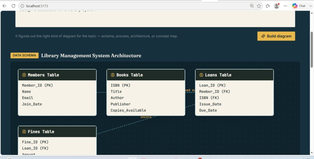314x159 pixels.
Task: Click the Library Management System Architecture heading
Action: pos(91,55)
